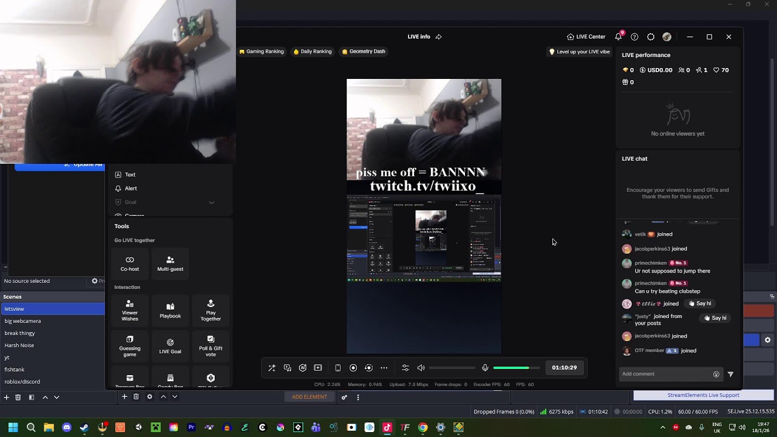Open the Daily Ranking tab
This screenshot has height=437, width=777.
(313, 52)
